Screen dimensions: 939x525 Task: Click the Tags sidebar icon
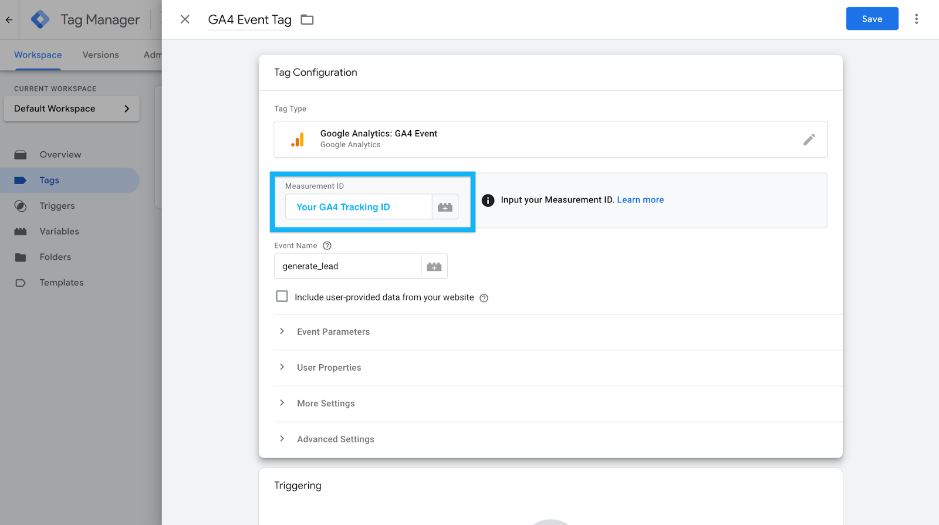point(21,181)
